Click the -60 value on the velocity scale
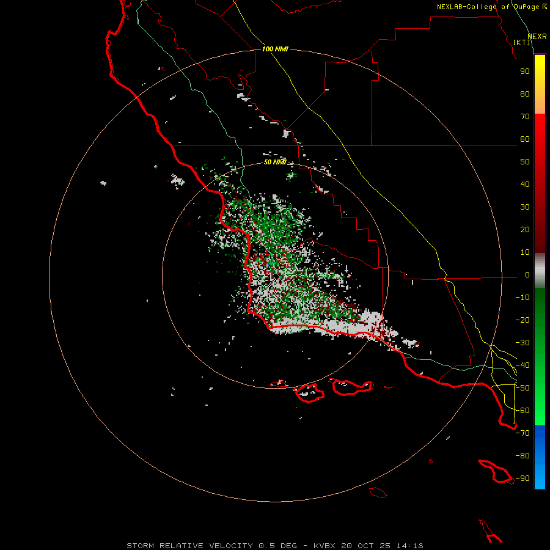This screenshot has height=550, width=550. (522, 411)
